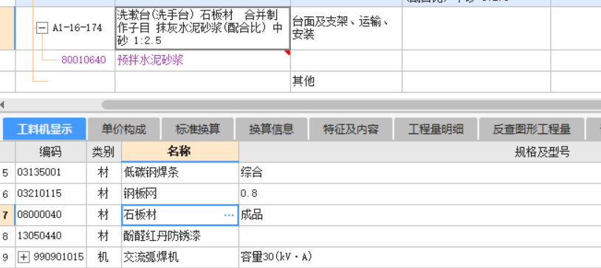Open the 特征及内容 tab
The image size is (601, 268).
[x=351, y=130]
